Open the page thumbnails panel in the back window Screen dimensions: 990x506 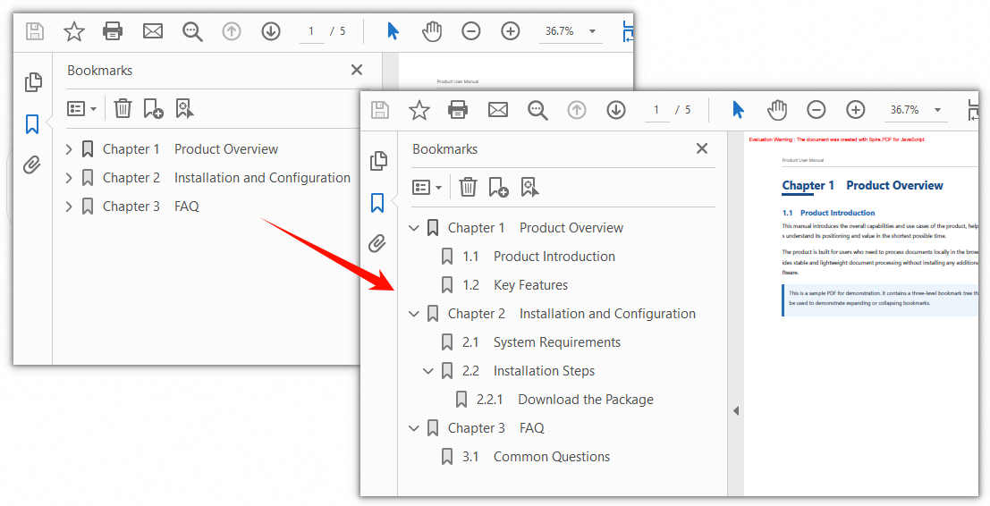click(33, 82)
